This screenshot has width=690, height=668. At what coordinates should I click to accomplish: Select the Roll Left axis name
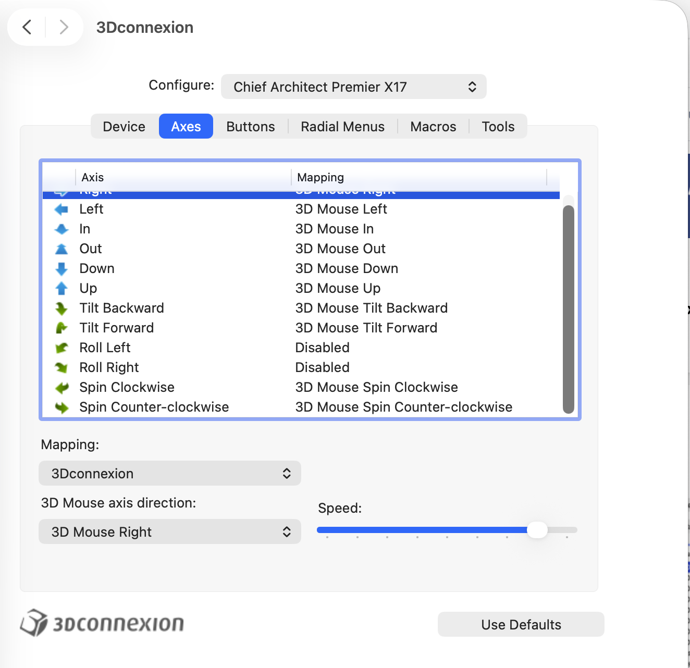[105, 348]
